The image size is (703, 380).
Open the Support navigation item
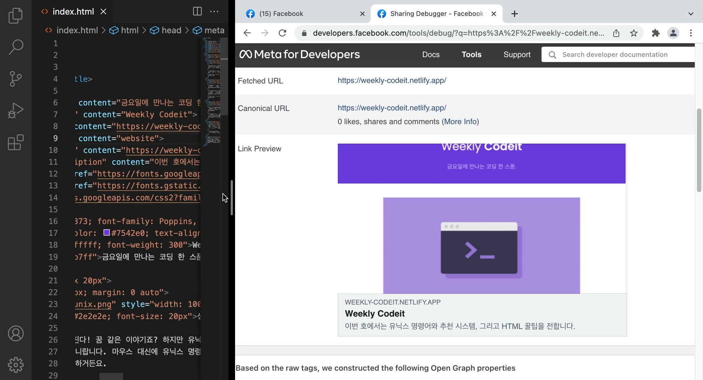[x=517, y=55]
